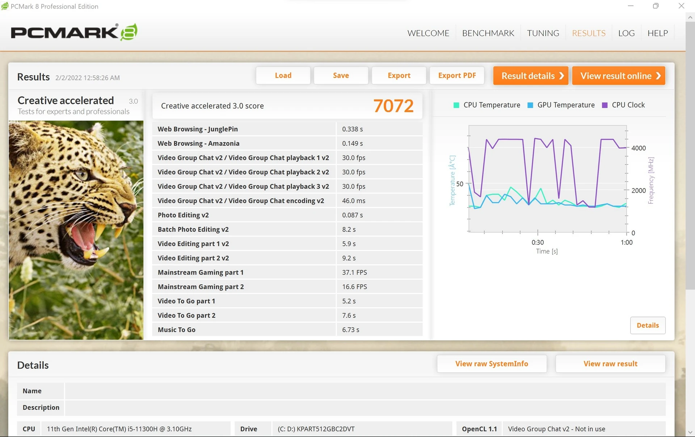The height and width of the screenshot is (437, 695).
Task: Toggle CPU Temperature legend swatch
Action: 456,105
